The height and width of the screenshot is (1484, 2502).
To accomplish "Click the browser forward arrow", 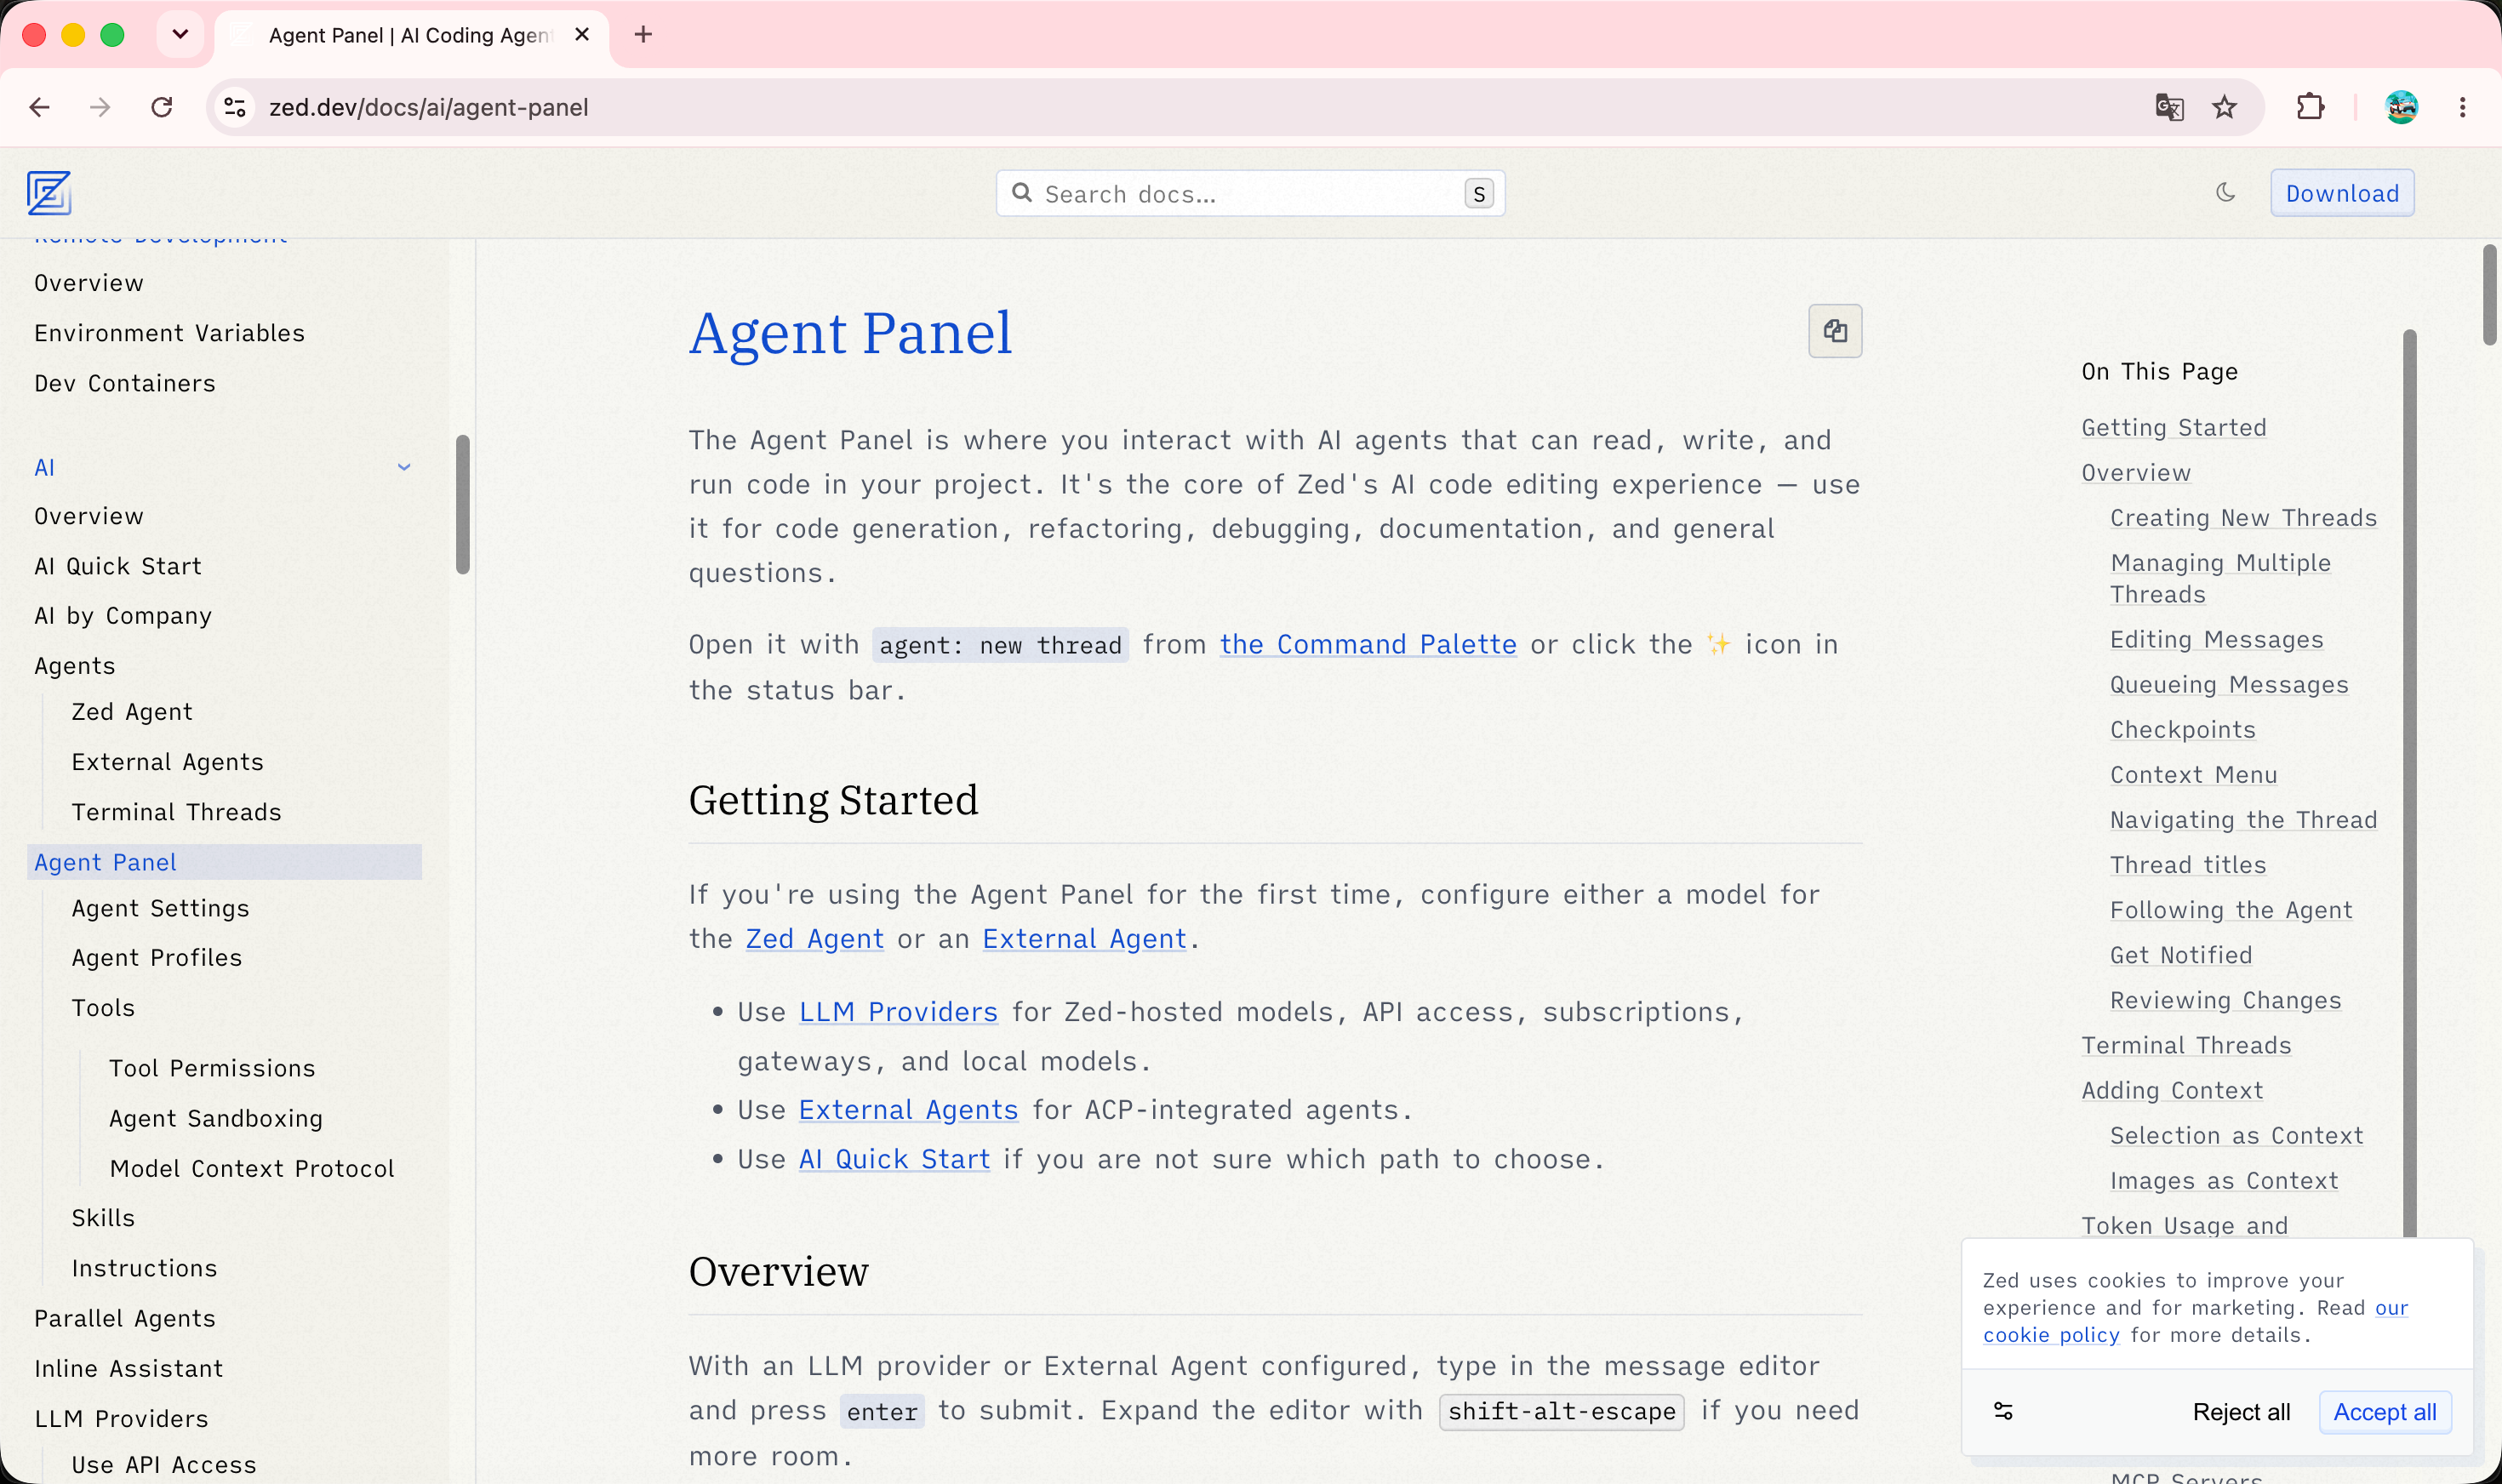I will click(100, 107).
